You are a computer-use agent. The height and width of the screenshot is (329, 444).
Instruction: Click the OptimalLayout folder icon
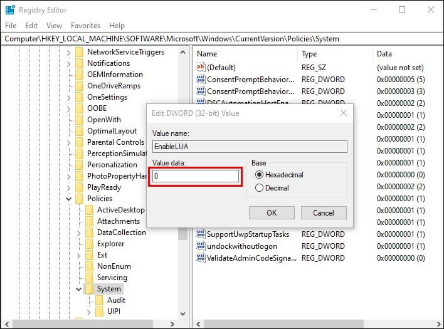pos(80,131)
